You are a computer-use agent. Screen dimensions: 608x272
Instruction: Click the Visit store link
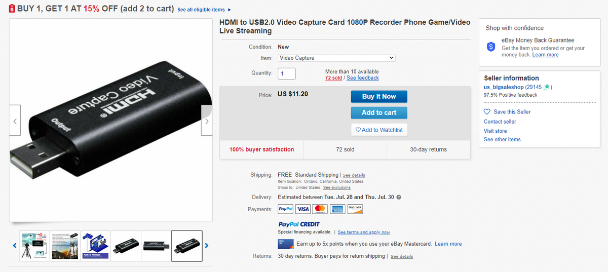[x=495, y=131]
